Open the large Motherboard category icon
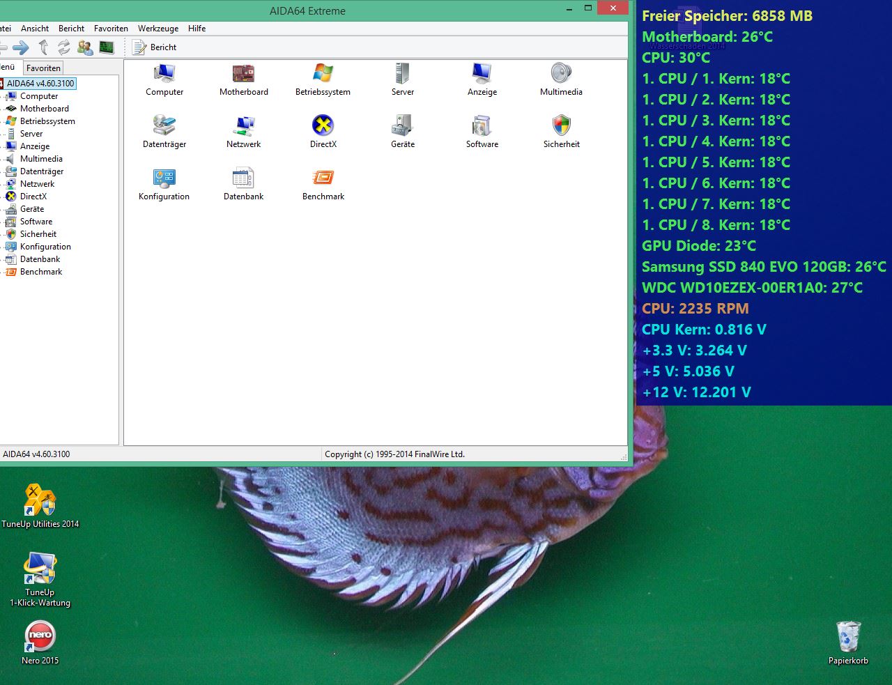This screenshot has width=892, height=685. 243,73
